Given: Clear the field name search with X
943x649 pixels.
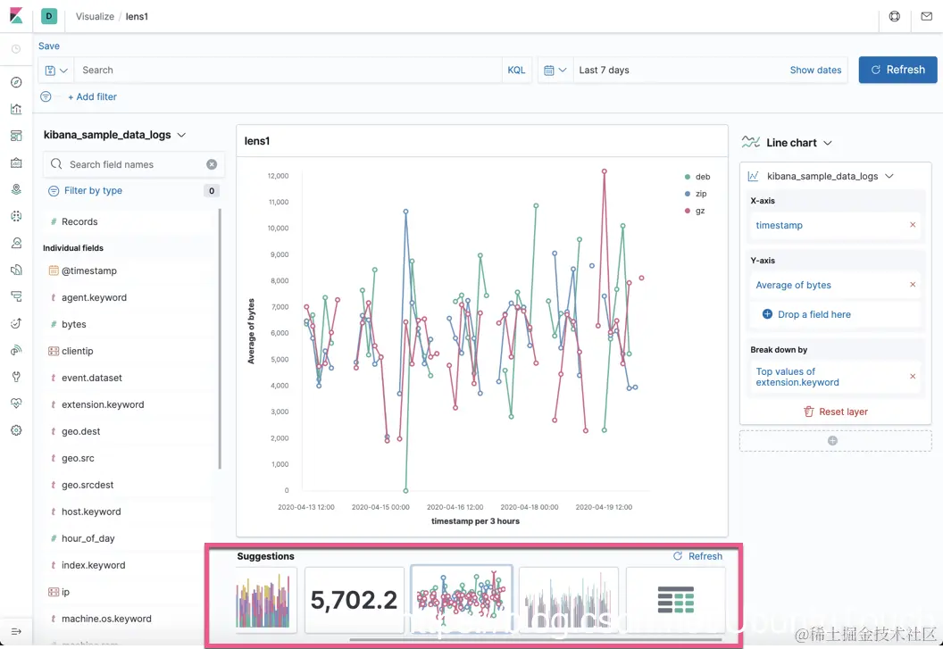Looking at the screenshot, I should click(x=212, y=164).
